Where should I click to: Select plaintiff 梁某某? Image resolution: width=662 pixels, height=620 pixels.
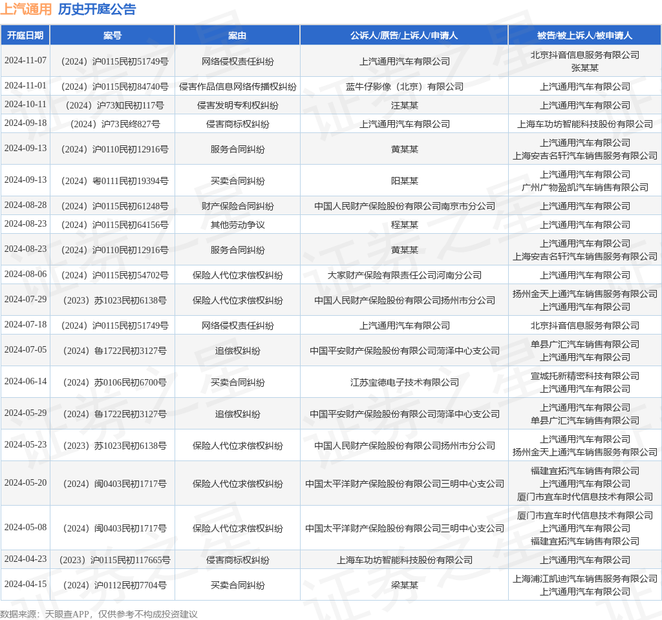[x=405, y=585]
